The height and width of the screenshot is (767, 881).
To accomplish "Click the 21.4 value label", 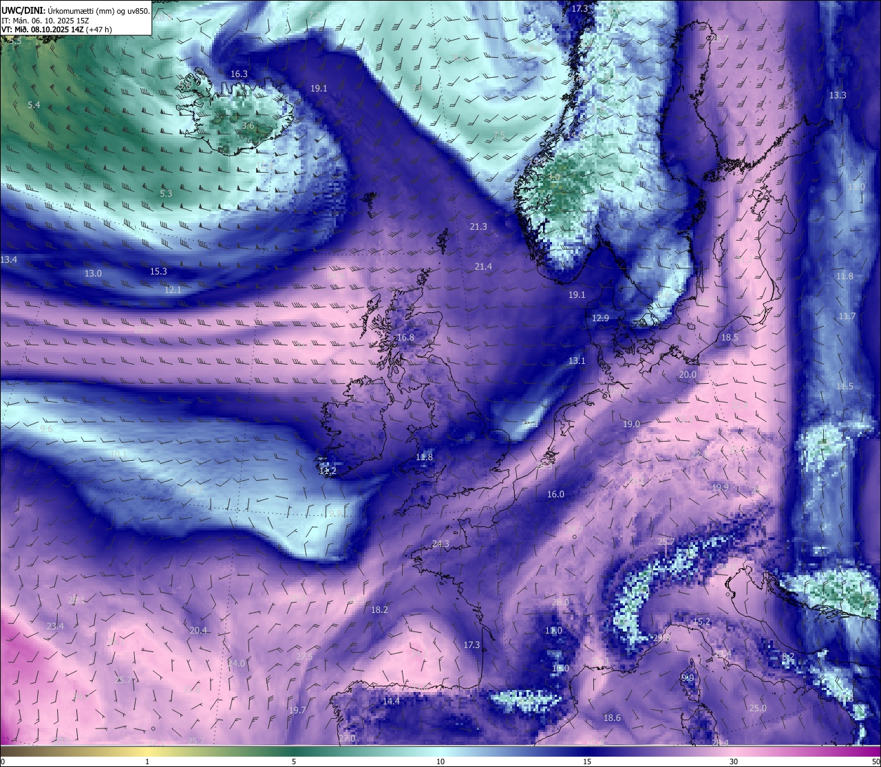I will 483,266.
